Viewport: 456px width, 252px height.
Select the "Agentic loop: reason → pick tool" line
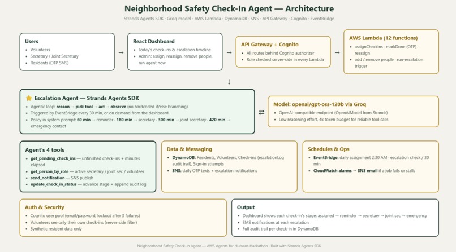coord(109,107)
